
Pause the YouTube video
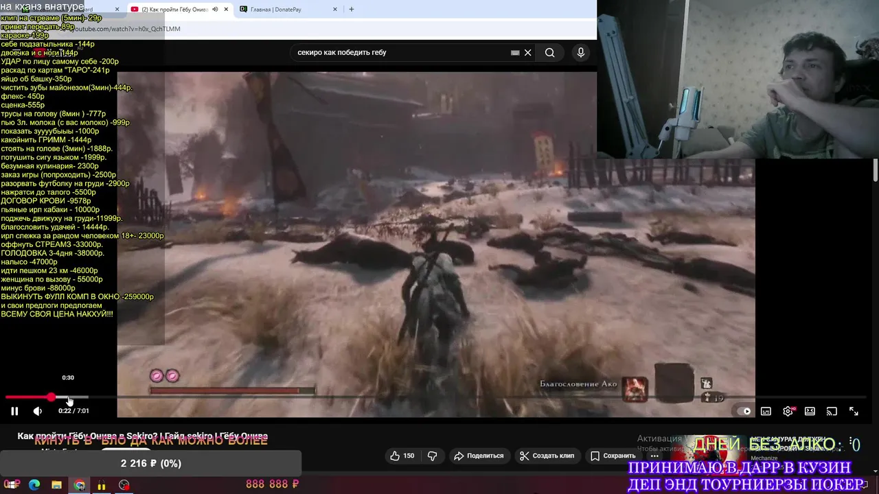(14, 411)
